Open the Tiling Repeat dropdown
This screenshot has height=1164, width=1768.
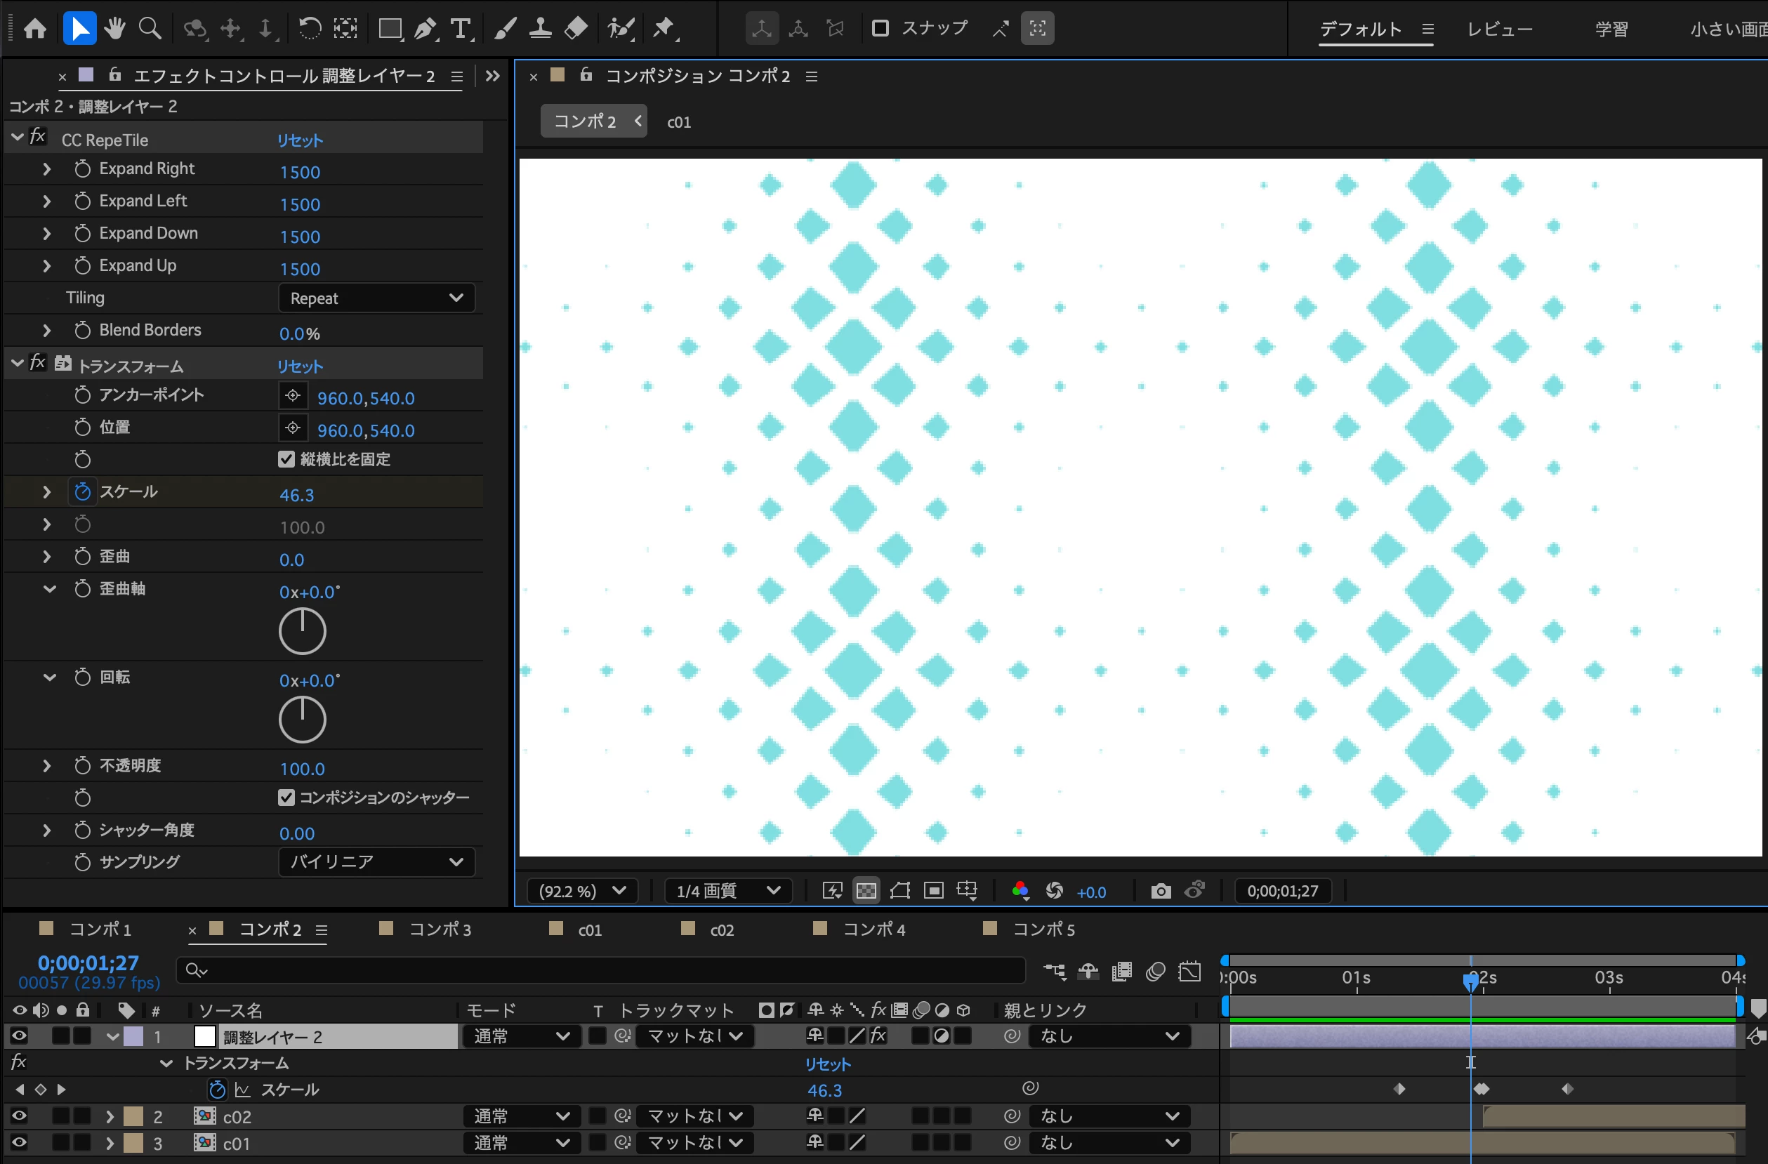[x=376, y=298]
